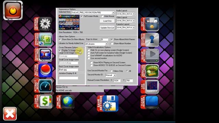Open Second Monitor ID dropdown
The image size is (219, 123).
[115, 75]
